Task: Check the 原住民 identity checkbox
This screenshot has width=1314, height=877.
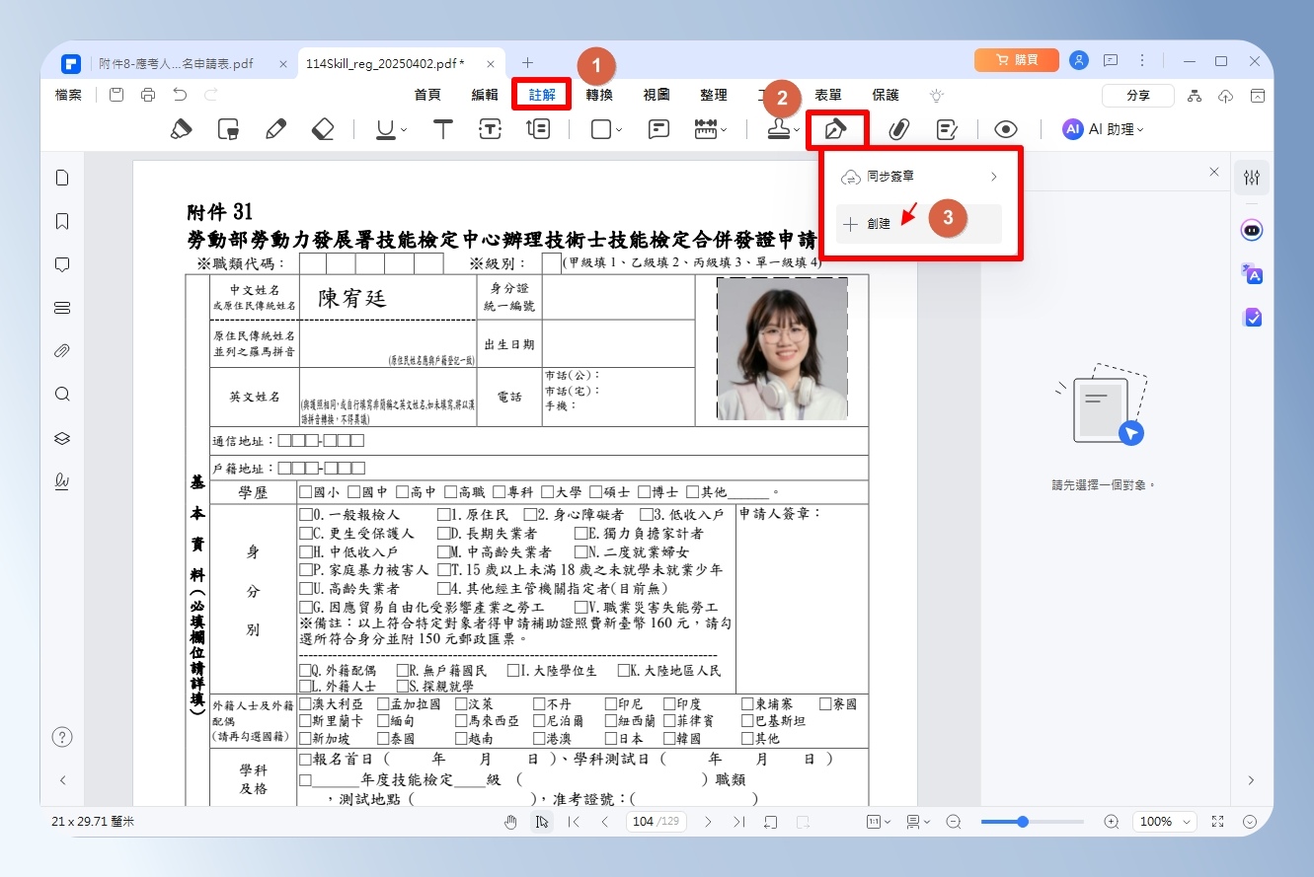Action: (443, 515)
